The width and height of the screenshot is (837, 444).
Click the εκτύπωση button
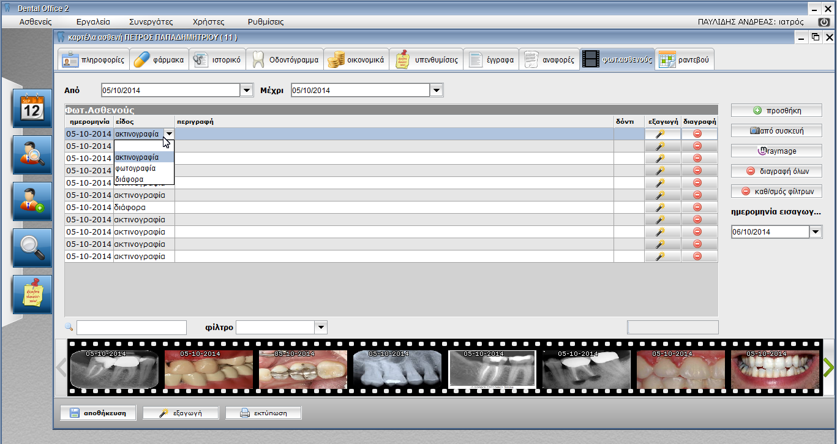(264, 413)
